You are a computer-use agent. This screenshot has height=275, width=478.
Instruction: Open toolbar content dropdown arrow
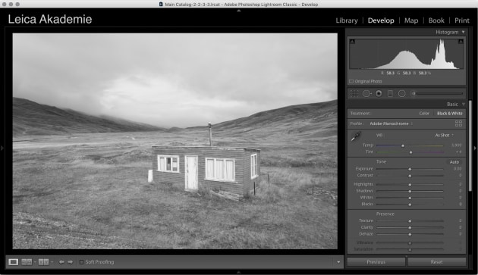tap(338, 262)
